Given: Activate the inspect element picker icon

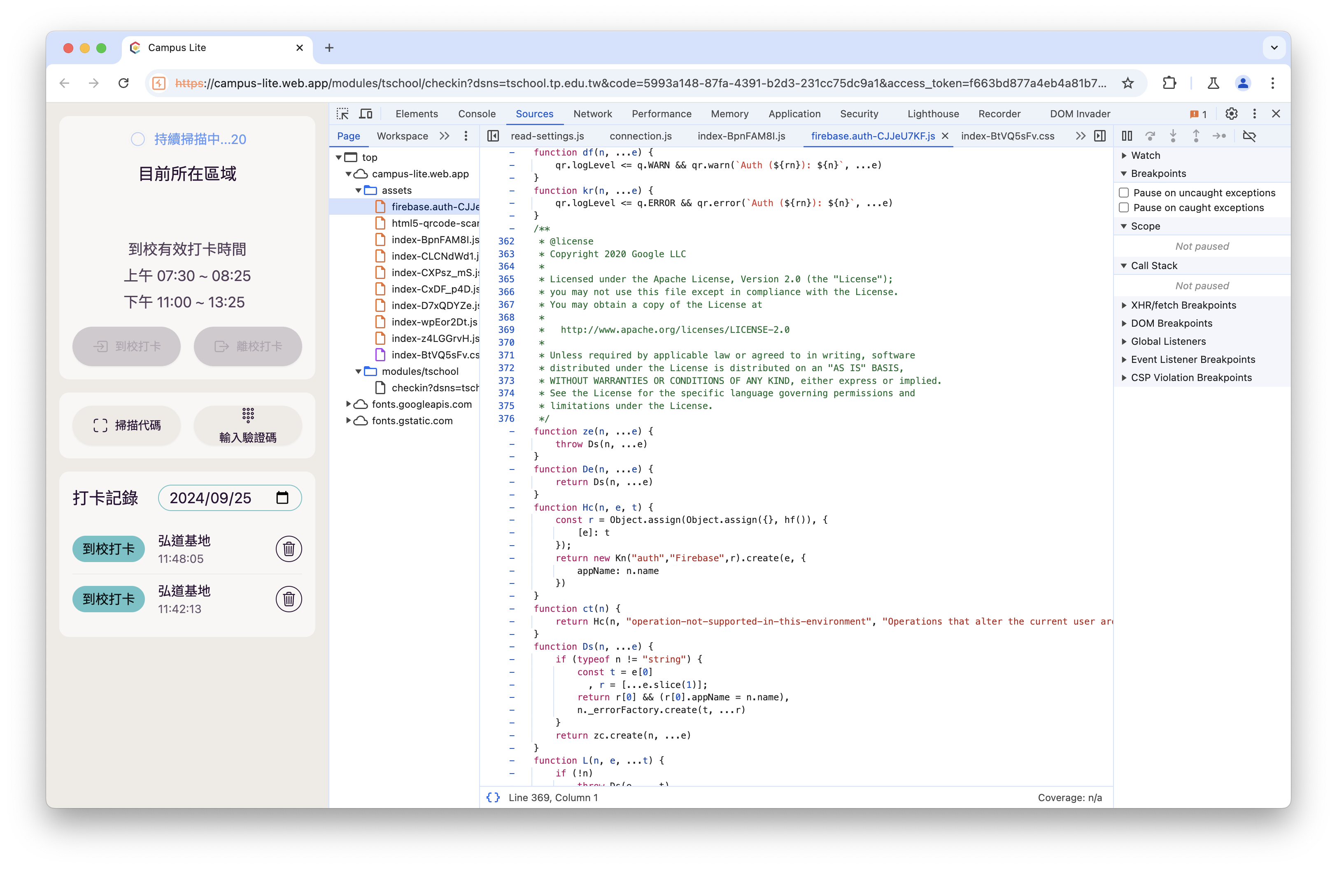Looking at the screenshot, I should (342, 114).
